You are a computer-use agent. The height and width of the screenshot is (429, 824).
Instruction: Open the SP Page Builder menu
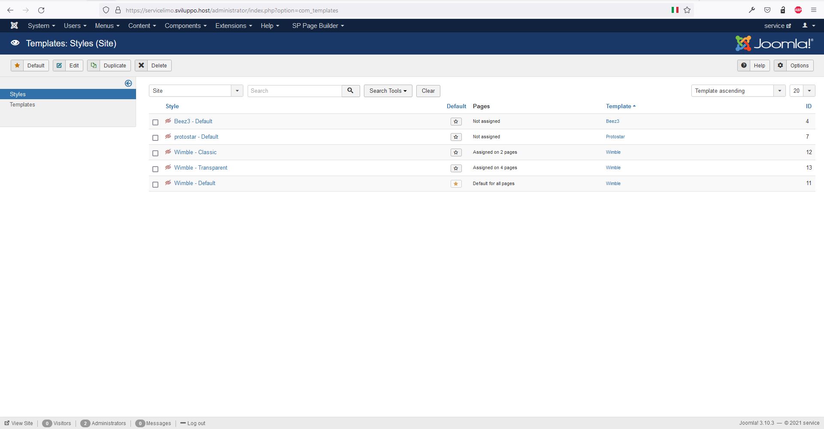[318, 26]
